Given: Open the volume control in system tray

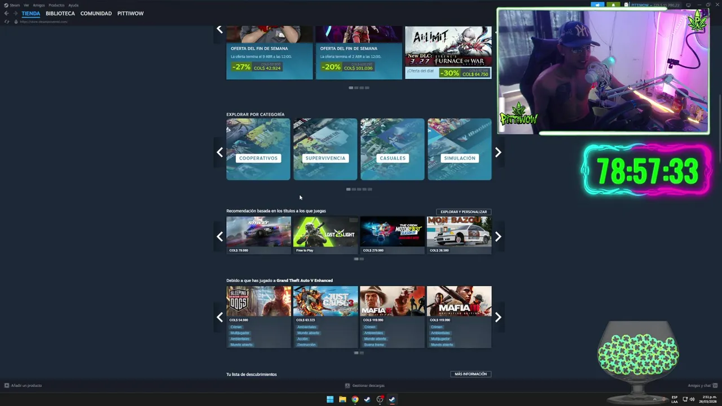Looking at the screenshot, I should coord(692,399).
